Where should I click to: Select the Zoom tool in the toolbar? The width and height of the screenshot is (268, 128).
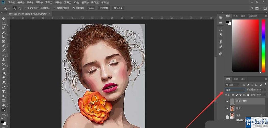click(x=3, y=110)
